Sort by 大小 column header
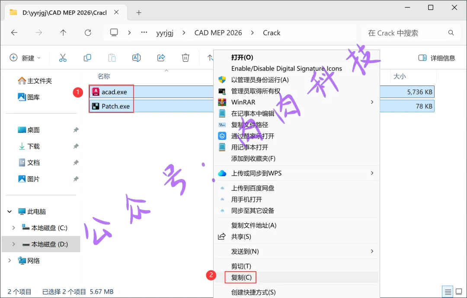This screenshot has height=298, width=467. tap(400, 76)
